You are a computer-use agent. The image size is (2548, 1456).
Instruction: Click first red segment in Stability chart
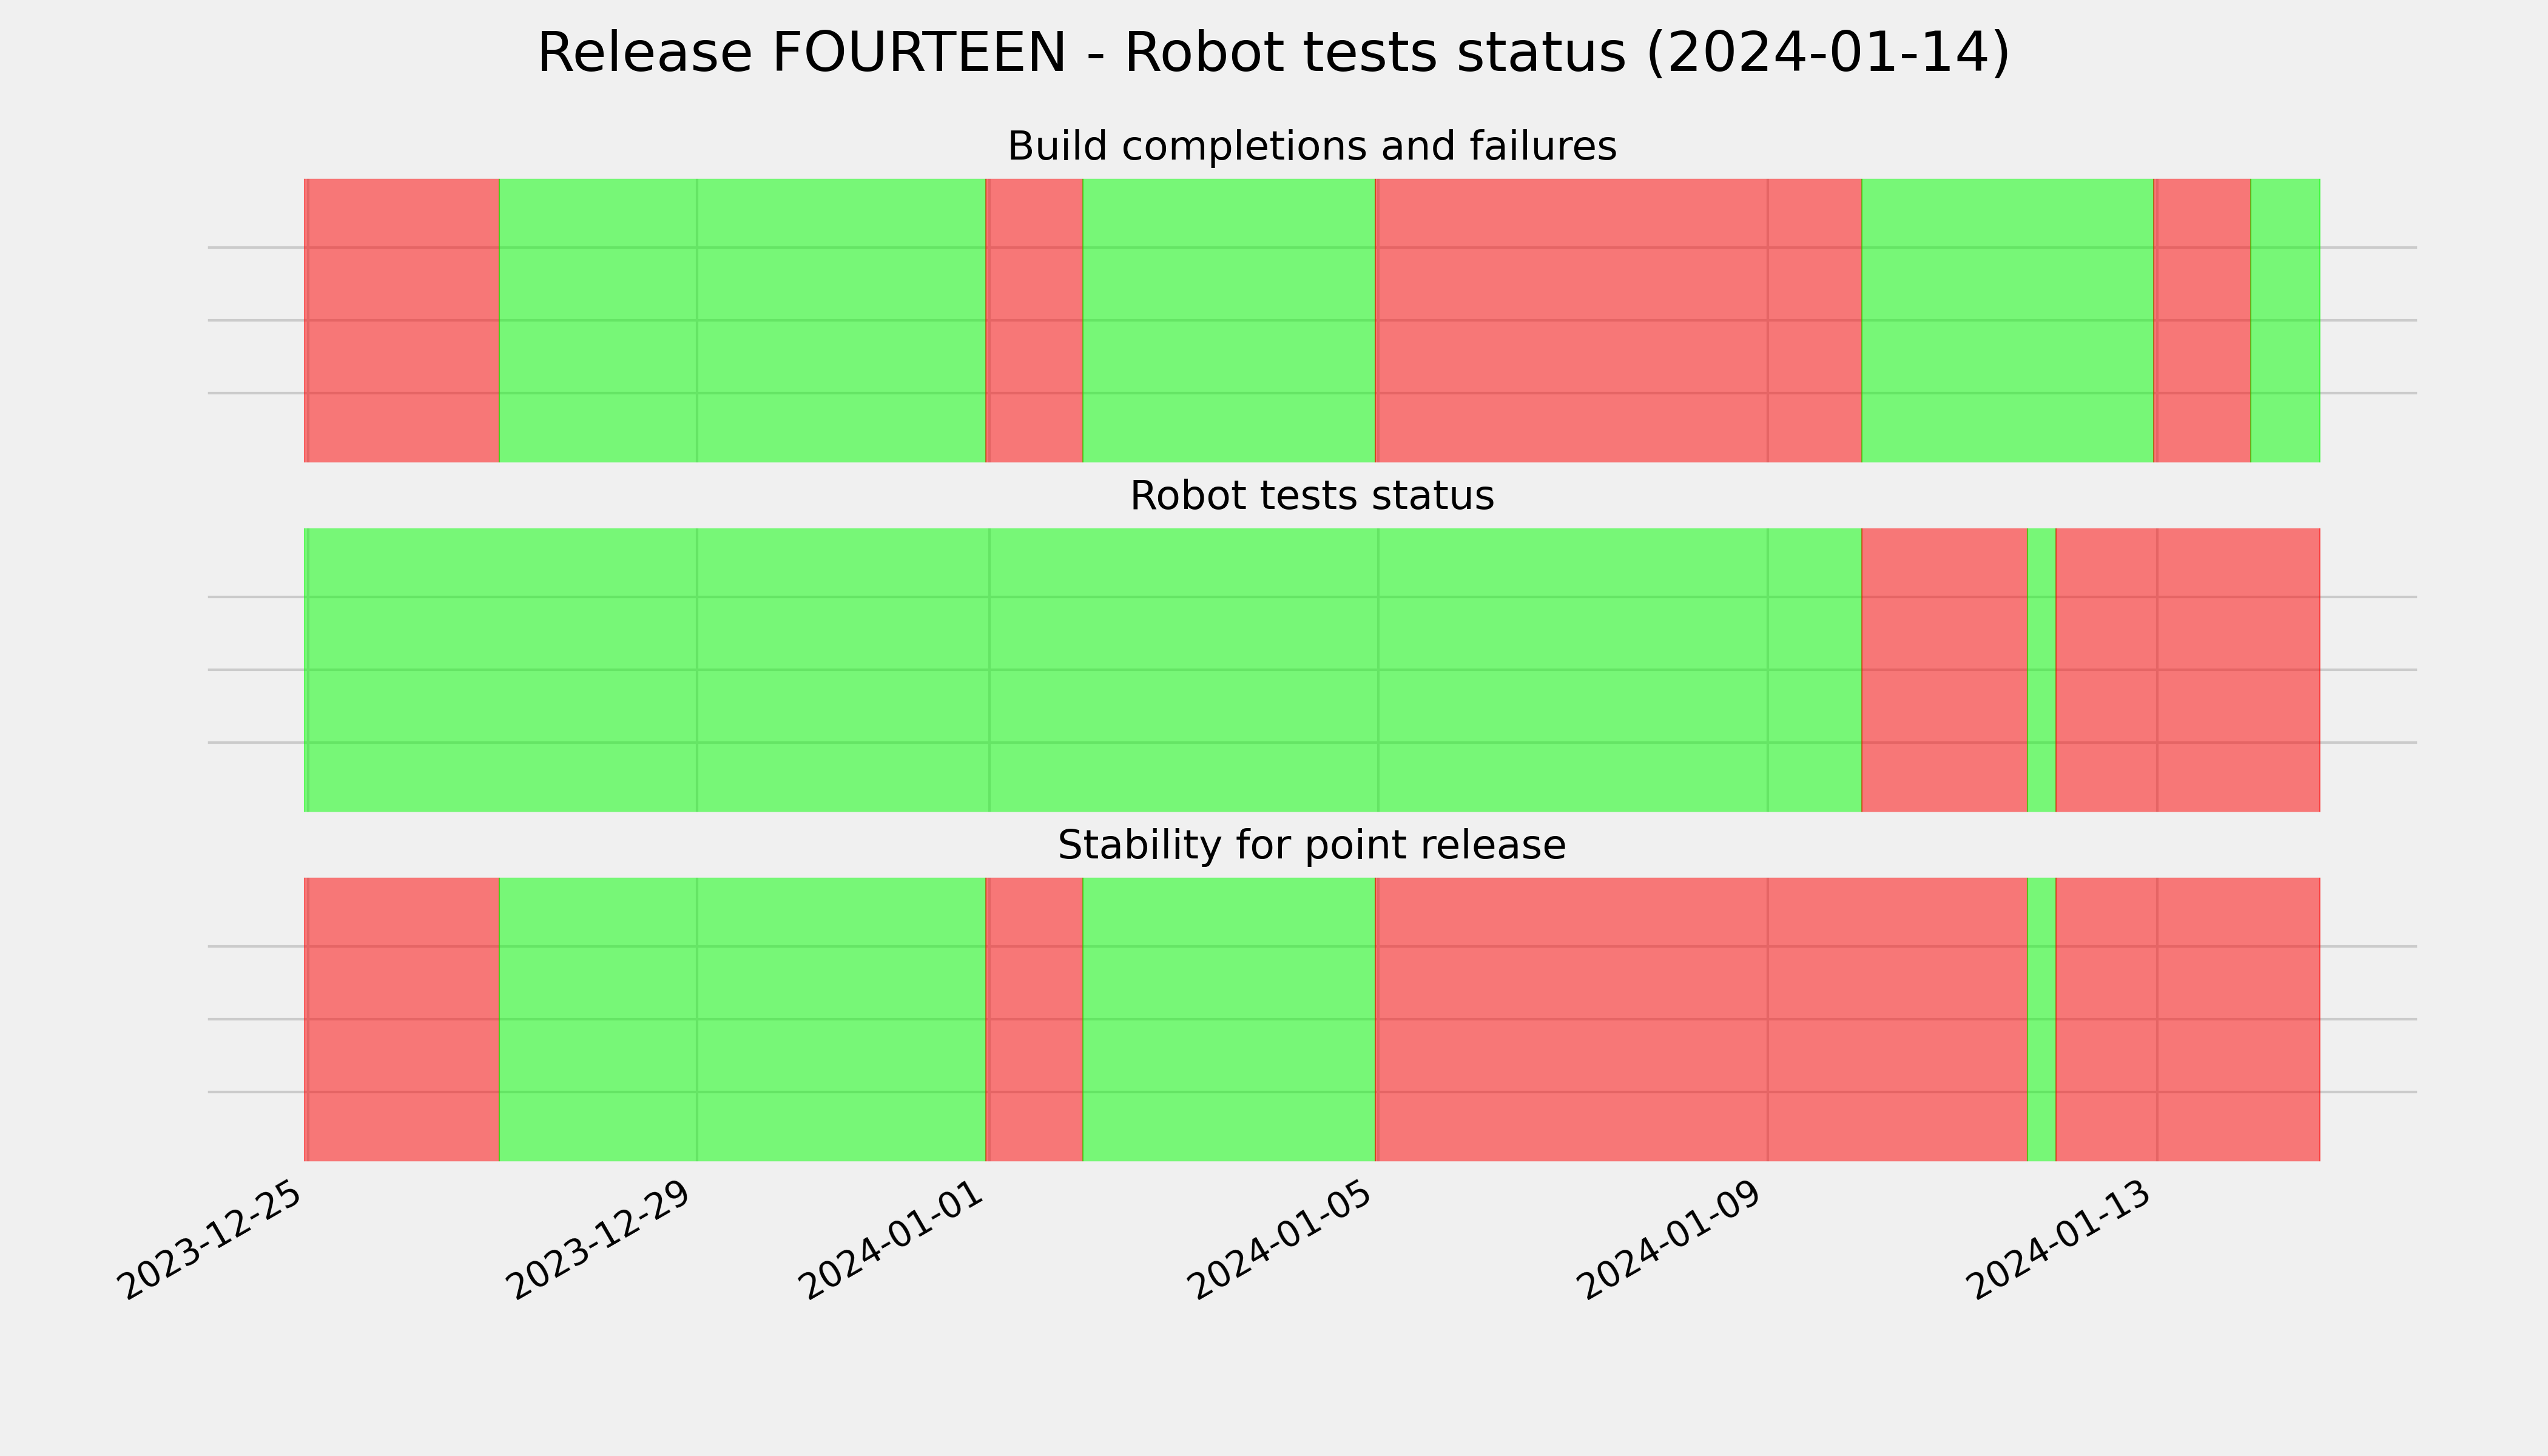pos(402,1019)
